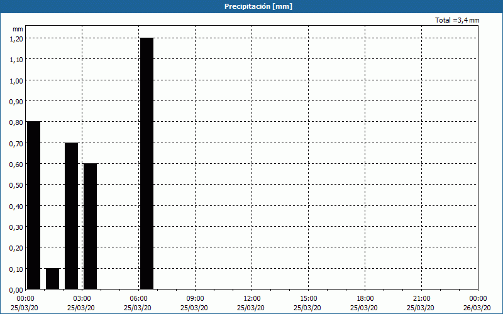Viewport: 503px width, 314px height.
Task: Click the Precipitación [mm] chart title
Action: click(x=258, y=6)
